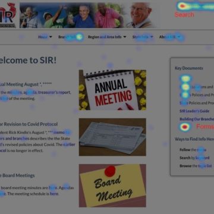
Task: Expand the Region and Area Info caret
Action: coord(125,37)
